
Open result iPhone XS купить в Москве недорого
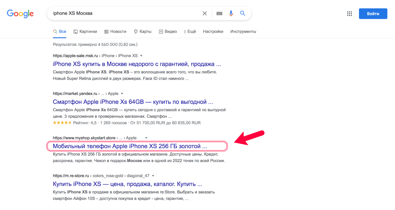point(137,64)
